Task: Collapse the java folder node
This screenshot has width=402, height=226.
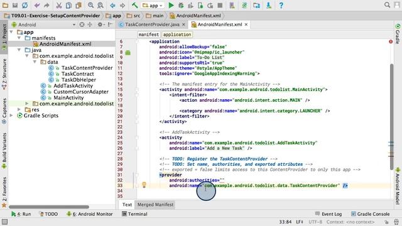Action: click(x=19, y=50)
